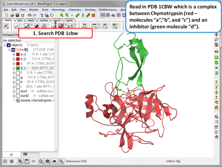
Task: Open the Homology menu
Action: point(58,10)
